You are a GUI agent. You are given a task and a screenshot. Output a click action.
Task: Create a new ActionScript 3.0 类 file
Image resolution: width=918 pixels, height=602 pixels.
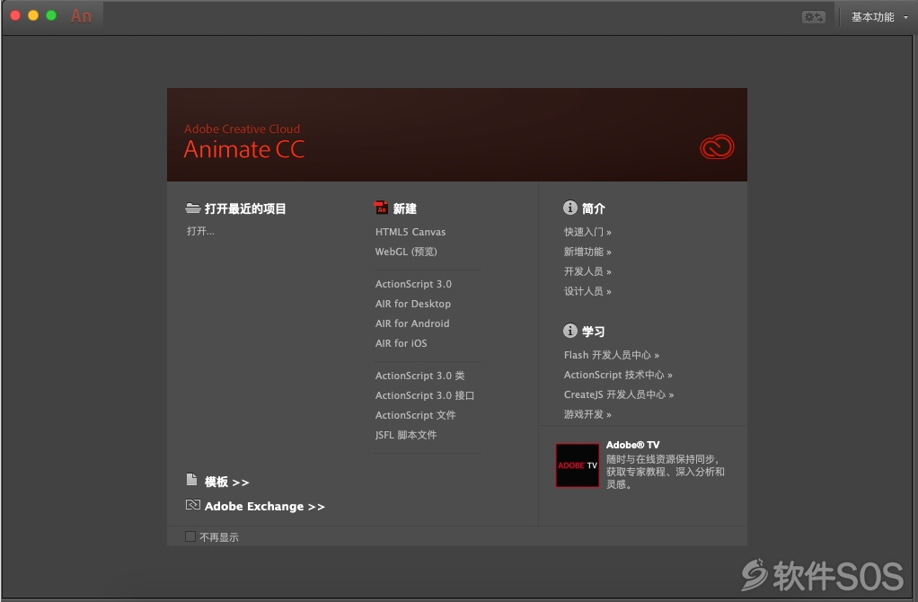click(419, 376)
